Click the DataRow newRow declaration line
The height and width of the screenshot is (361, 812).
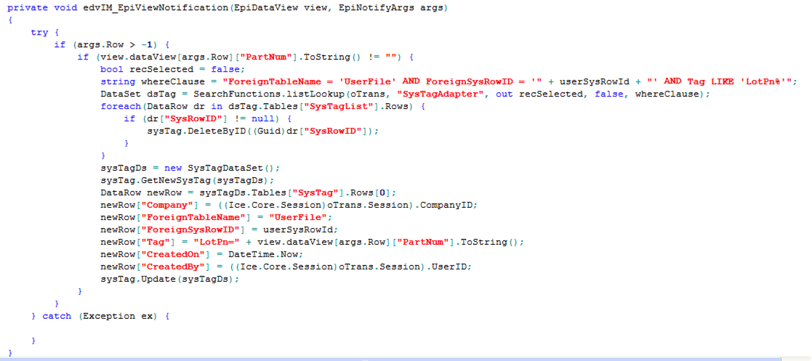tap(248, 192)
